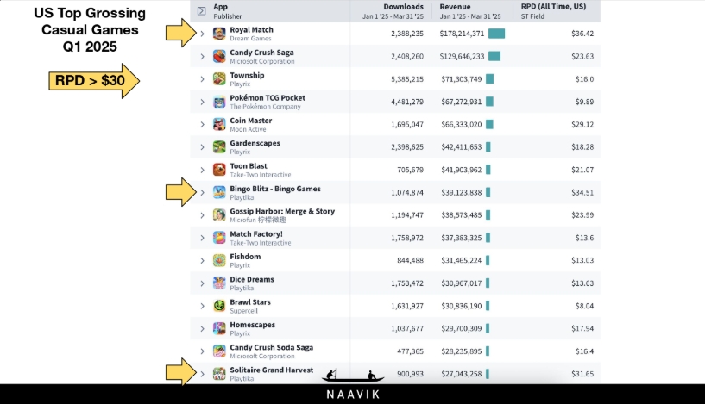Select the downloads value 5,385,215
Viewport: 705px width, 404px height.
tap(407, 79)
